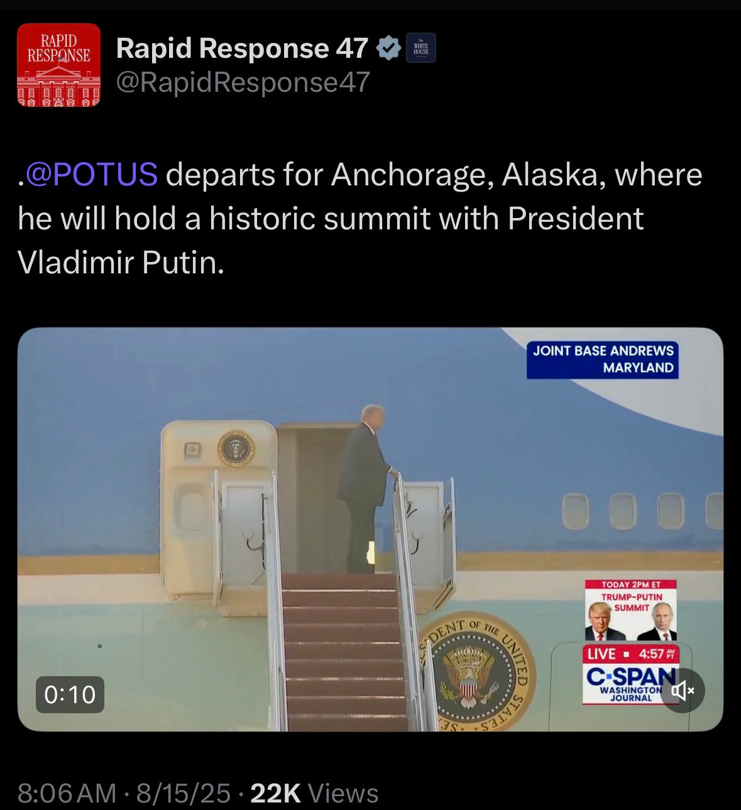Click the Joint Base Andrews Maryland caption
This screenshot has height=810, width=741.
(x=603, y=359)
